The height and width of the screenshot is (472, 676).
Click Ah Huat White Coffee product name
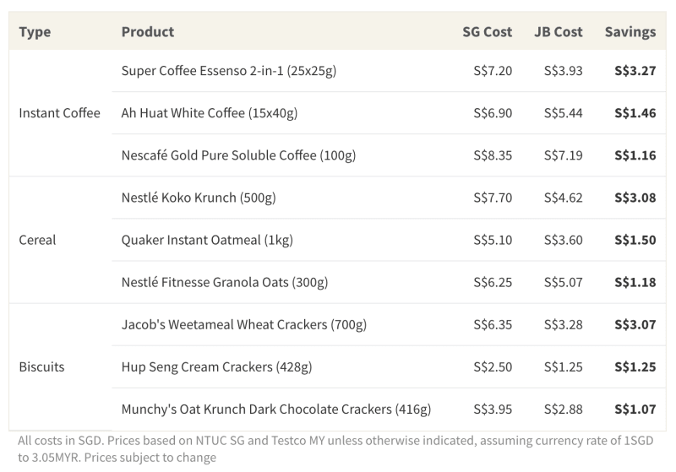(210, 113)
